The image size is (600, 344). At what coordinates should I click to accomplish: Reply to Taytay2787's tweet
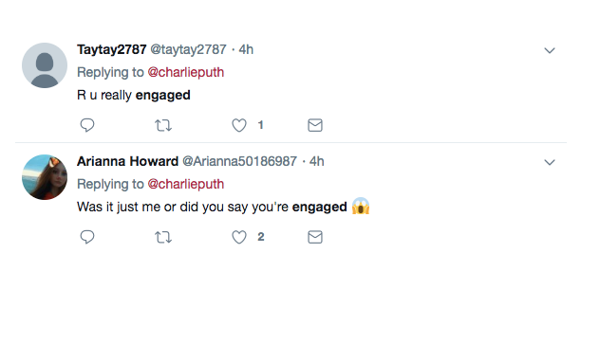coord(86,125)
